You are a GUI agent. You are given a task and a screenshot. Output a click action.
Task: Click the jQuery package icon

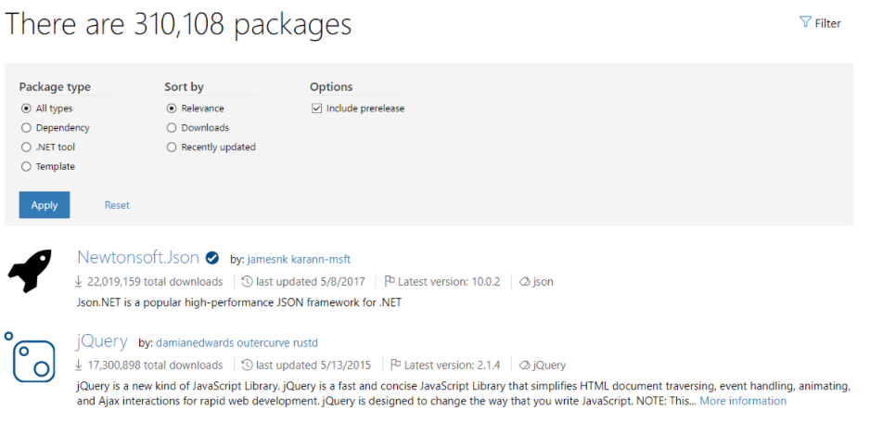pyautogui.click(x=31, y=358)
